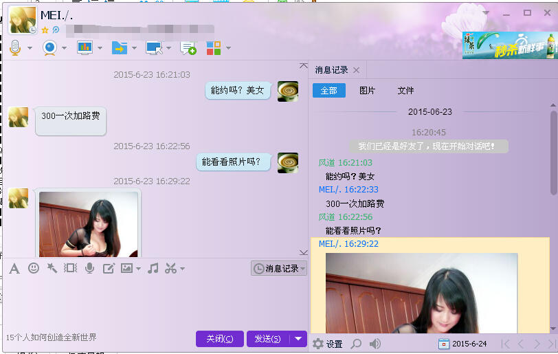Screen dimensions: 558x354
Task: Start a voice call with microphone icon
Action: 15,47
